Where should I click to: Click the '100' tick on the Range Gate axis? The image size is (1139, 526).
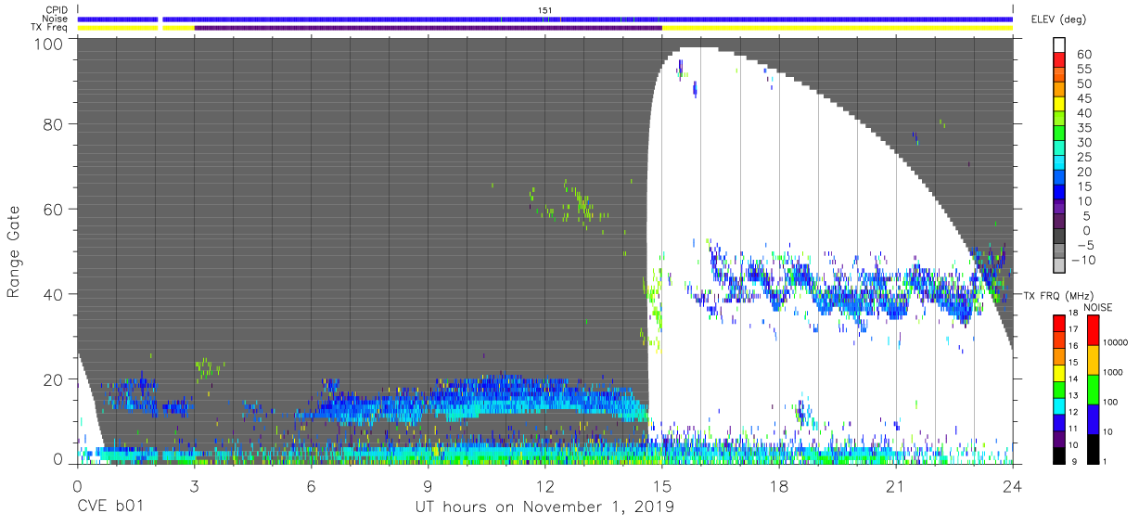click(x=48, y=43)
